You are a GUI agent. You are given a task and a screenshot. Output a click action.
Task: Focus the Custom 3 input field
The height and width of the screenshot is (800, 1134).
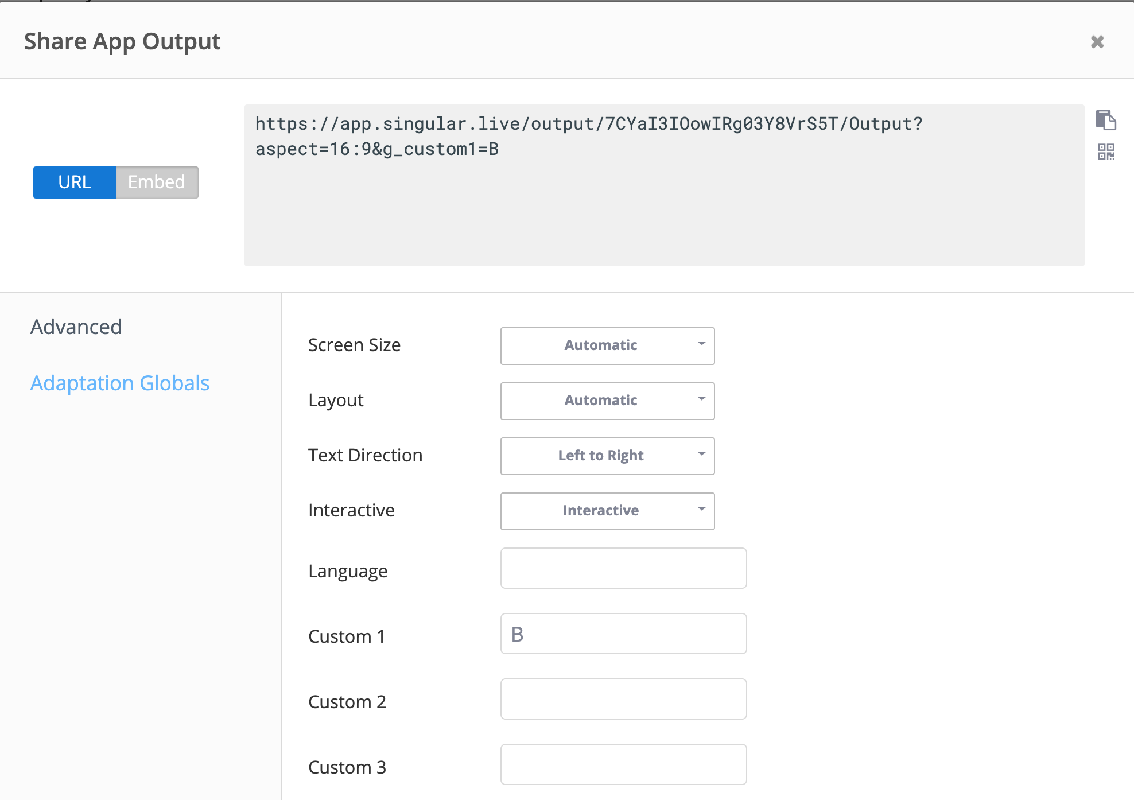point(623,764)
